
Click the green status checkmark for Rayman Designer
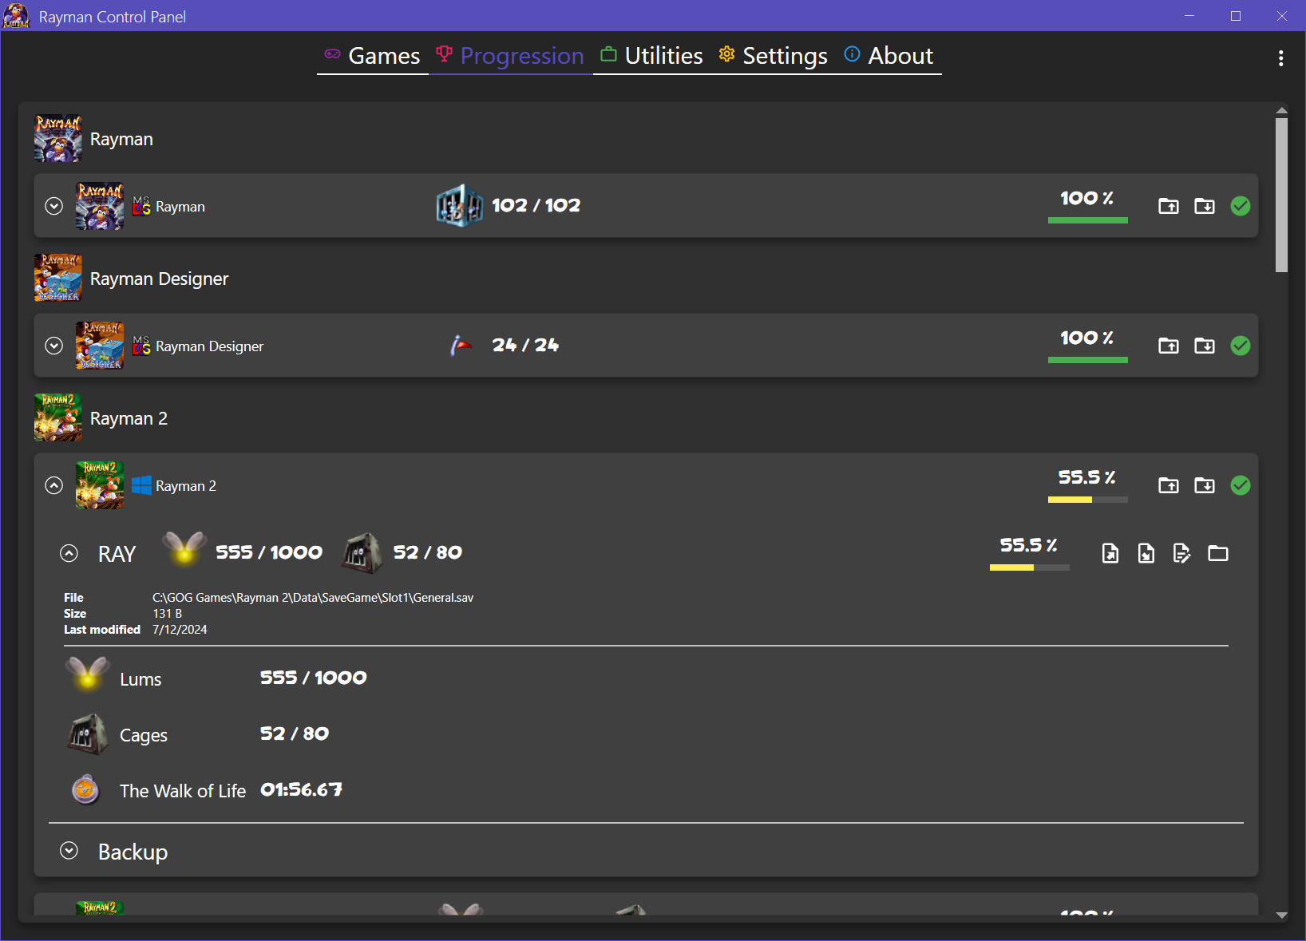pos(1241,346)
